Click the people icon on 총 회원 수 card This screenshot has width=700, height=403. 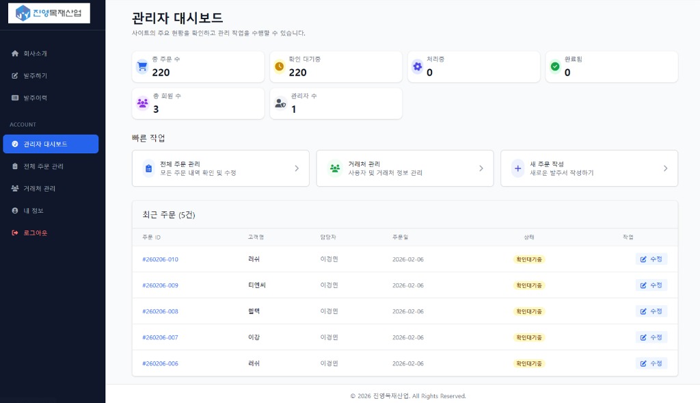coord(143,103)
